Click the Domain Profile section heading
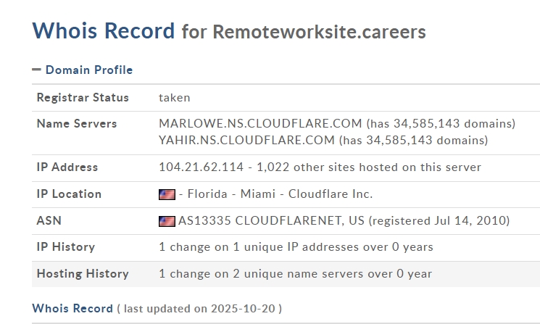The width and height of the screenshot is (540, 324). tap(88, 70)
